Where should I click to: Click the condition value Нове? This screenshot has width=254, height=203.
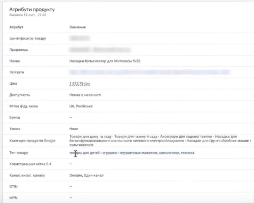pos(73,129)
